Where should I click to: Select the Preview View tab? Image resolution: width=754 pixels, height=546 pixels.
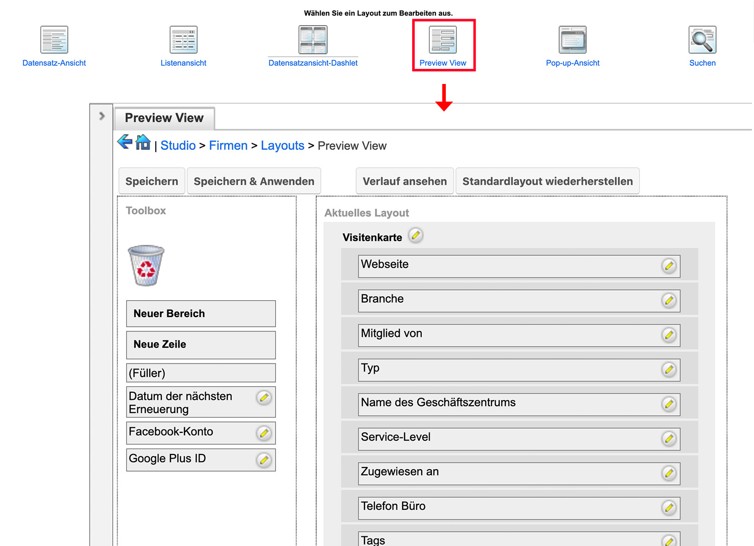[x=164, y=118]
